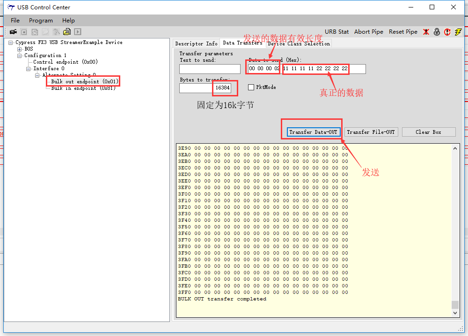Enable the PktMode checkbox
This screenshot has height=336, width=468.
tap(251, 87)
